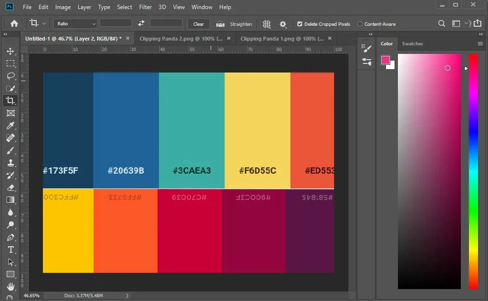Switch to Clipping Panda 1.png tab

282,39
